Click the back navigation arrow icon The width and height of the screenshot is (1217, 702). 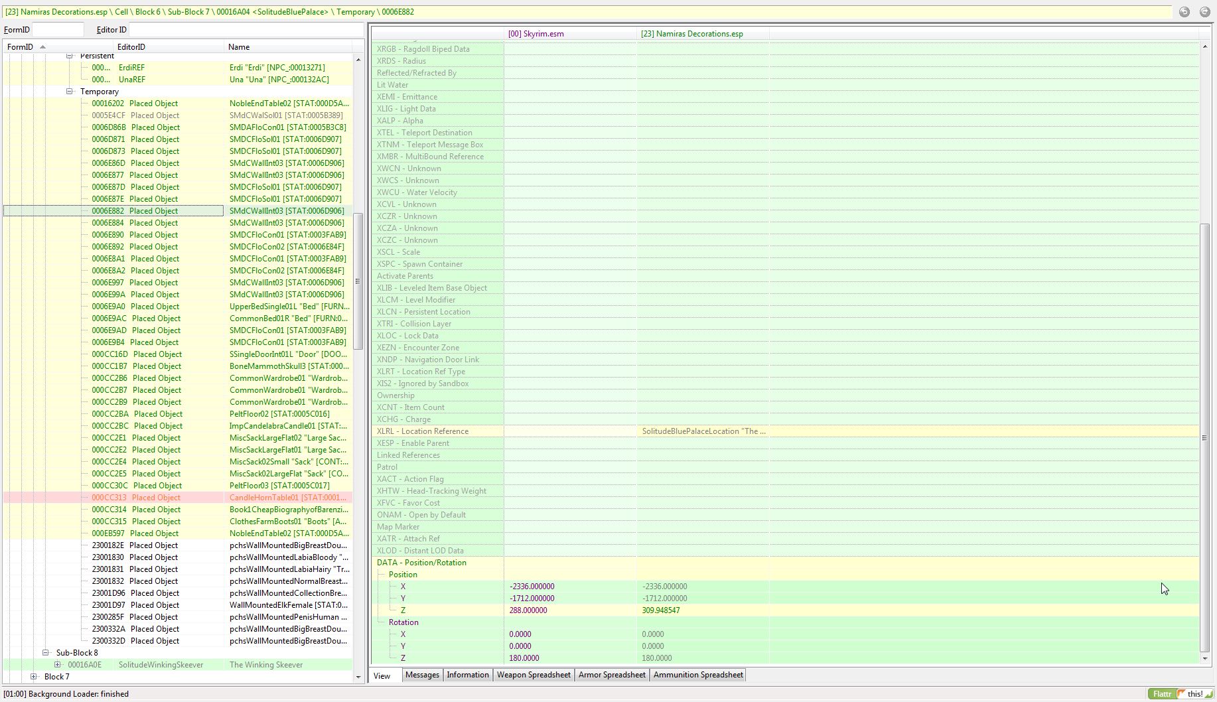click(1184, 12)
